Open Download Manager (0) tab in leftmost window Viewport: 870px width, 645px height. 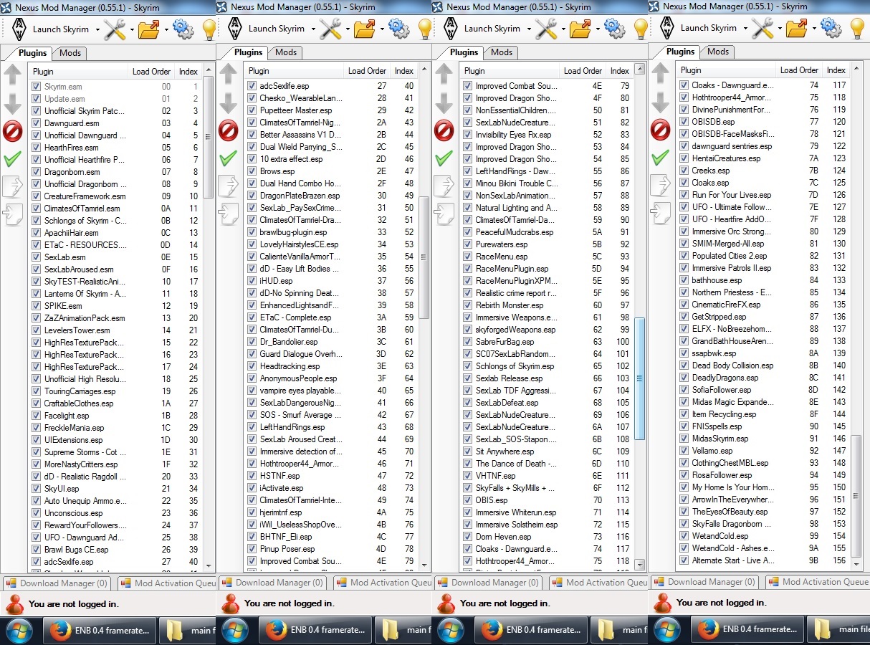[x=57, y=583]
